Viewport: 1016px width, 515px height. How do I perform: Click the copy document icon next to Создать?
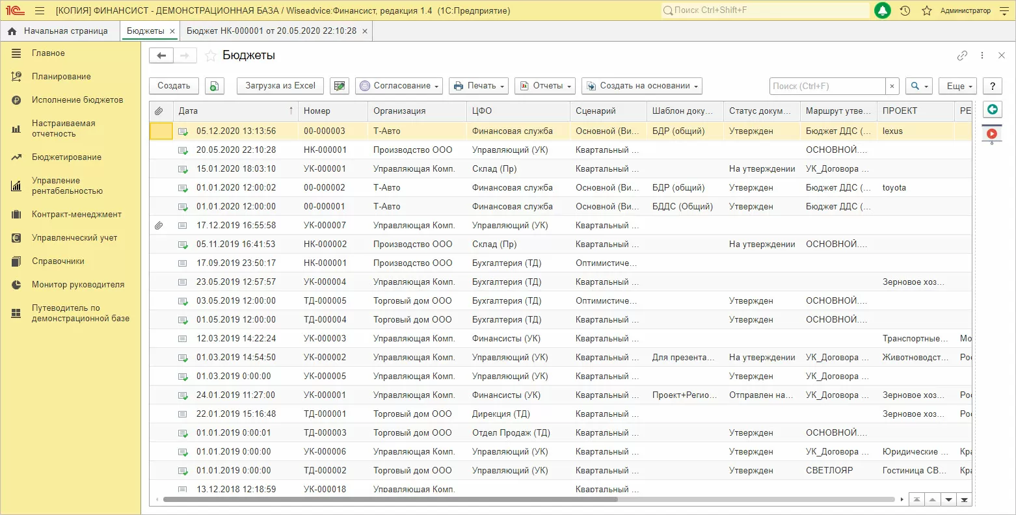click(x=215, y=86)
